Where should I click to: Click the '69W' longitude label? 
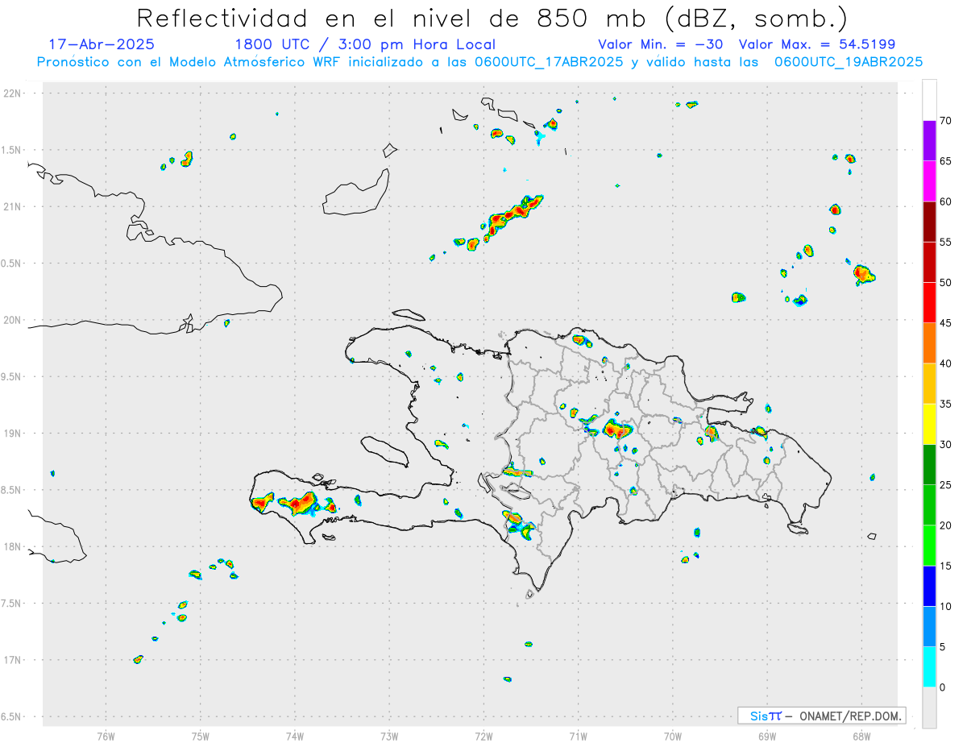pos(767,737)
